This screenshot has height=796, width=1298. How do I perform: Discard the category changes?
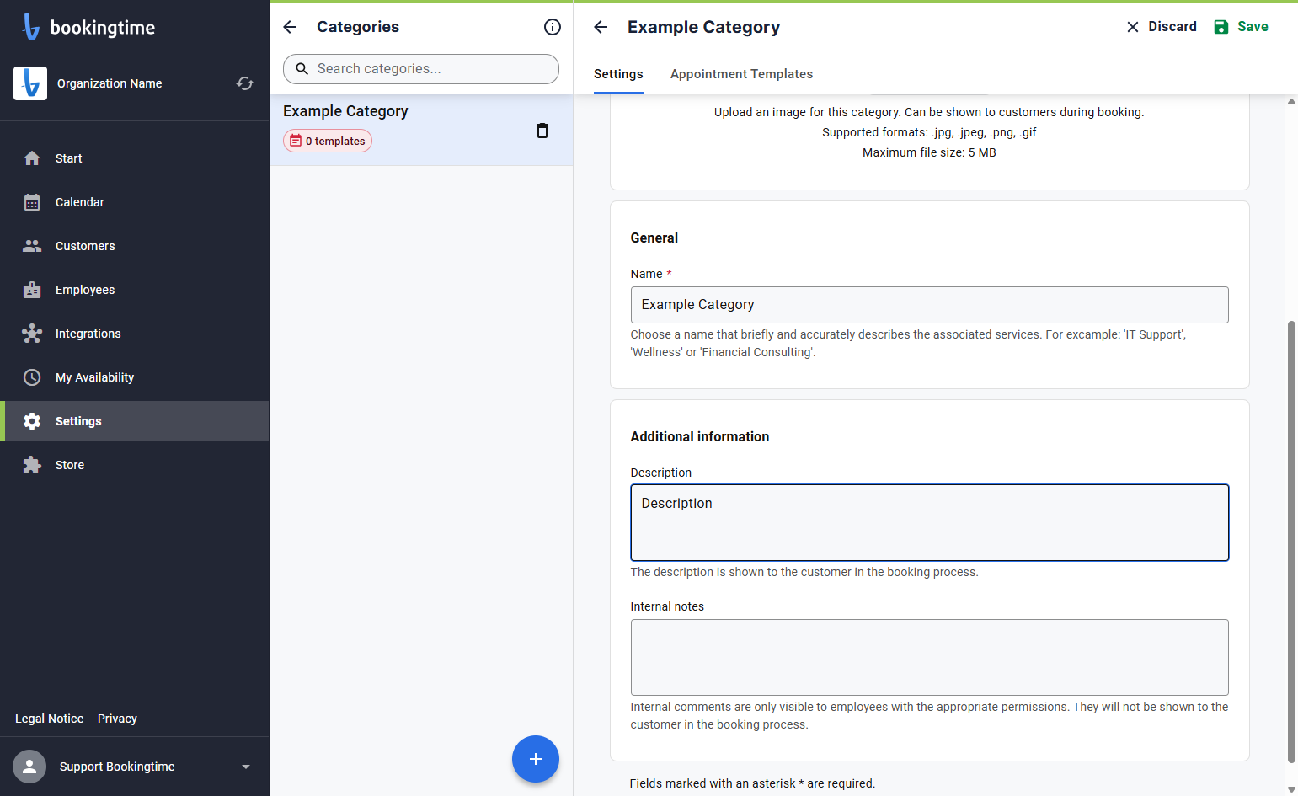tap(1162, 27)
